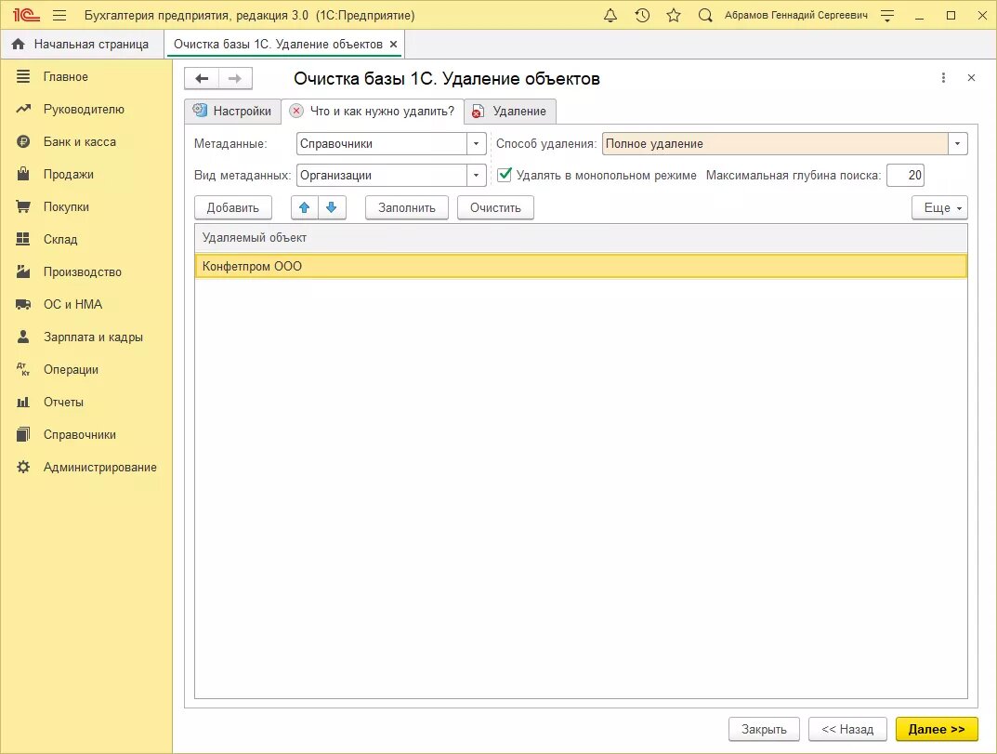Expand the Вид метаданных dropdown
This screenshot has width=997, height=754.
point(477,176)
